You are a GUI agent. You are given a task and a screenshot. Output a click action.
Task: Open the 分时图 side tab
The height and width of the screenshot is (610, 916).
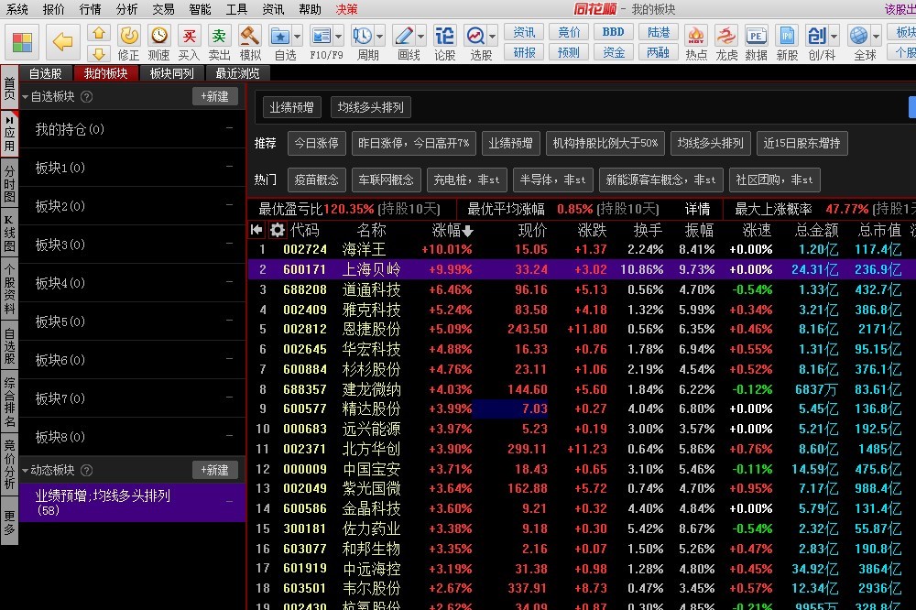point(9,183)
